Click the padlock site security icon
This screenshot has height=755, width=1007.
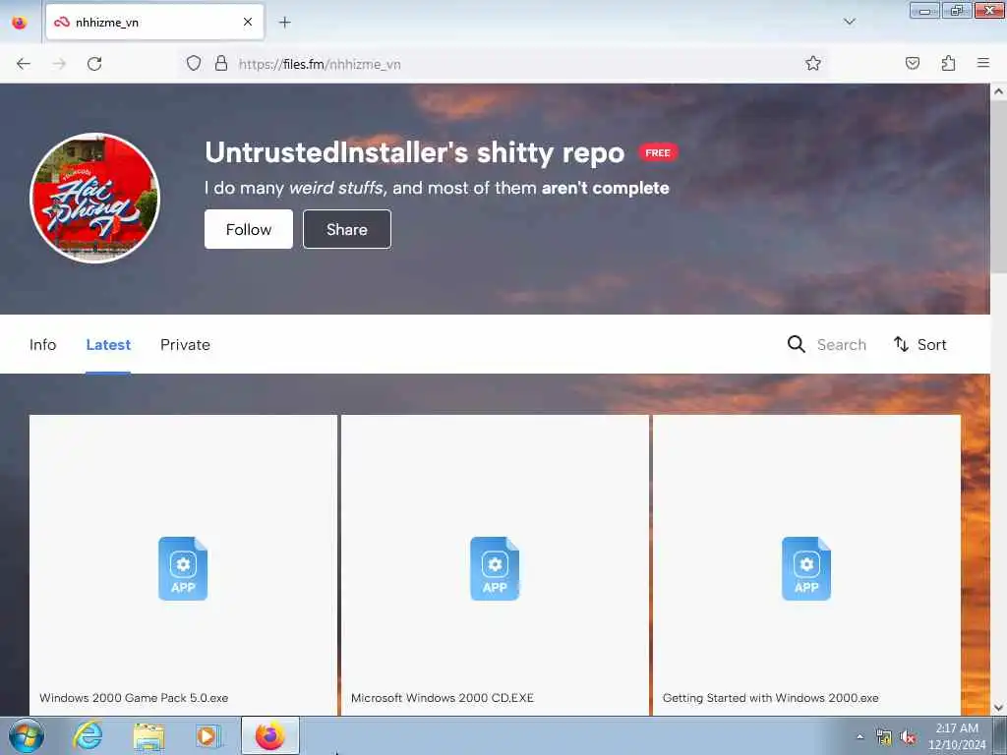point(221,64)
